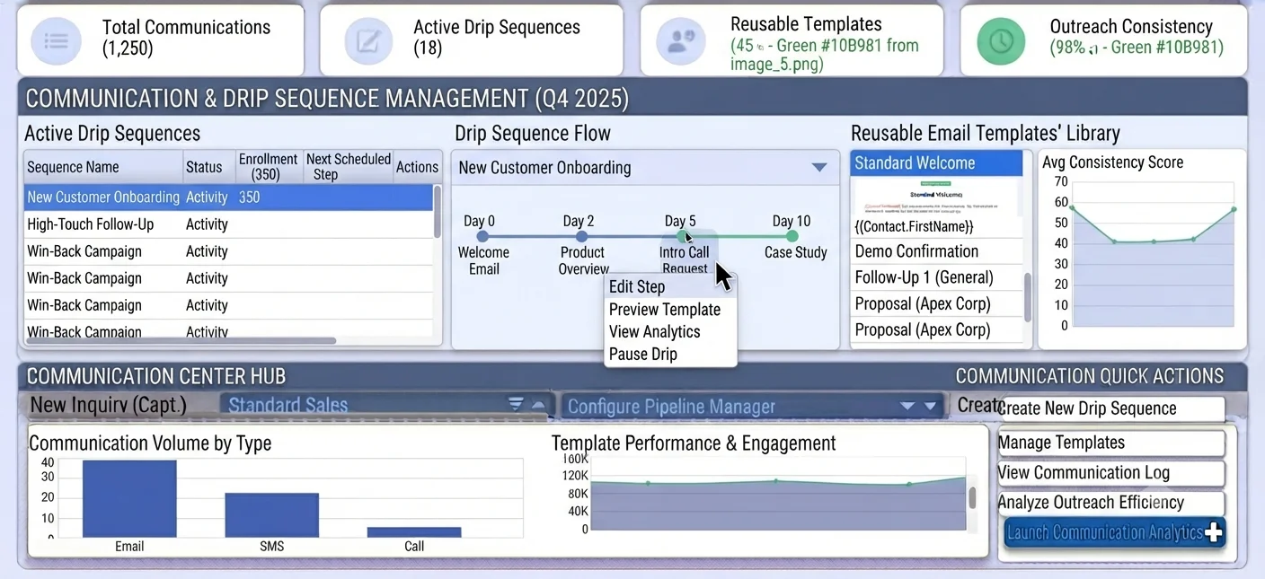Select the Day 10 Case Study step node
1265x579 pixels.
(792, 237)
